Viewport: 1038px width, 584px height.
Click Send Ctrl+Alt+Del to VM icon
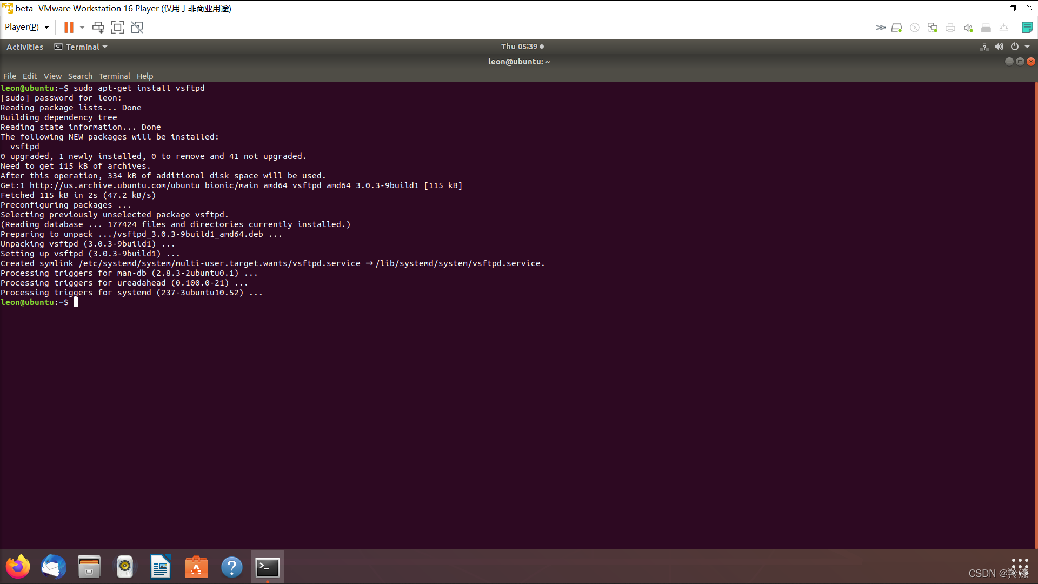click(x=98, y=27)
